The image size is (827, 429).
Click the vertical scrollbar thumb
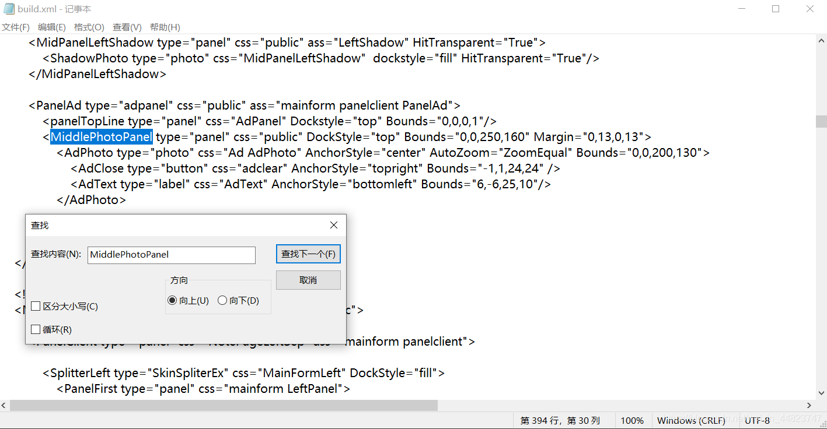[821, 121]
